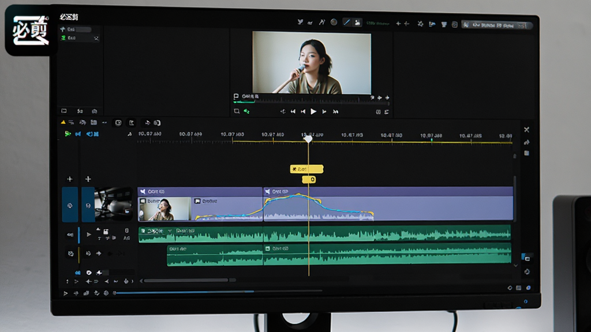Select the yellow marker label above the playhead
Screen dimensions: 591x332
[x=306, y=169]
